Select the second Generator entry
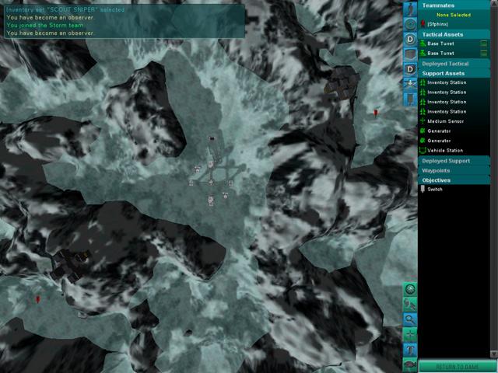Screen dimensions: 498x373 pyautogui.click(x=454, y=141)
